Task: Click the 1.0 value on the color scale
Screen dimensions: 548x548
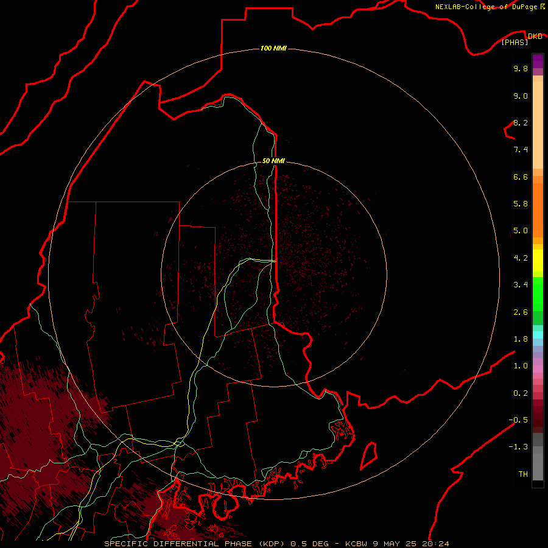Action: coord(521,366)
